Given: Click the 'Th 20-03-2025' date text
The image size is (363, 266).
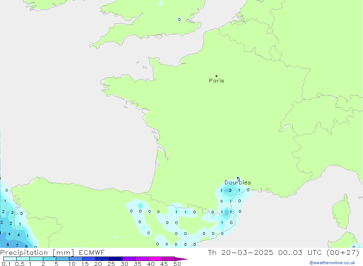Looking at the screenshot, I should click(241, 253).
